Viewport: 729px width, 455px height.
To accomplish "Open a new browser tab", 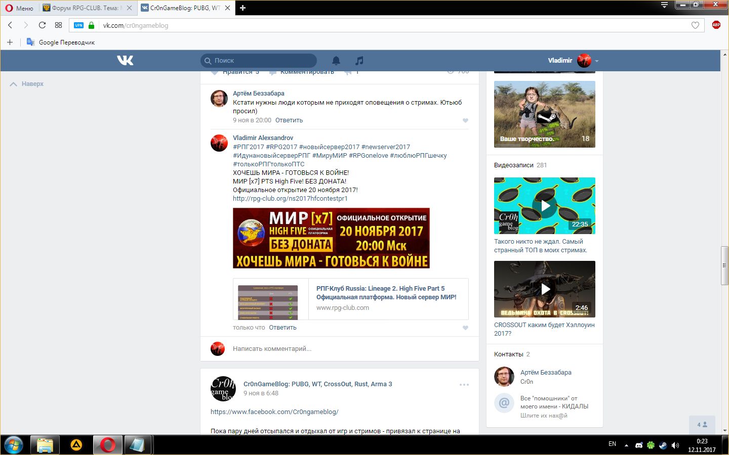I will click(242, 8).
